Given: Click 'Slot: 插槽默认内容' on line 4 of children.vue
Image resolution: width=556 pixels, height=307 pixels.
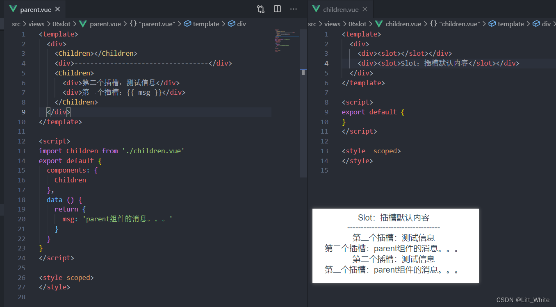Looking at the screenshot, I should point(435,63).
